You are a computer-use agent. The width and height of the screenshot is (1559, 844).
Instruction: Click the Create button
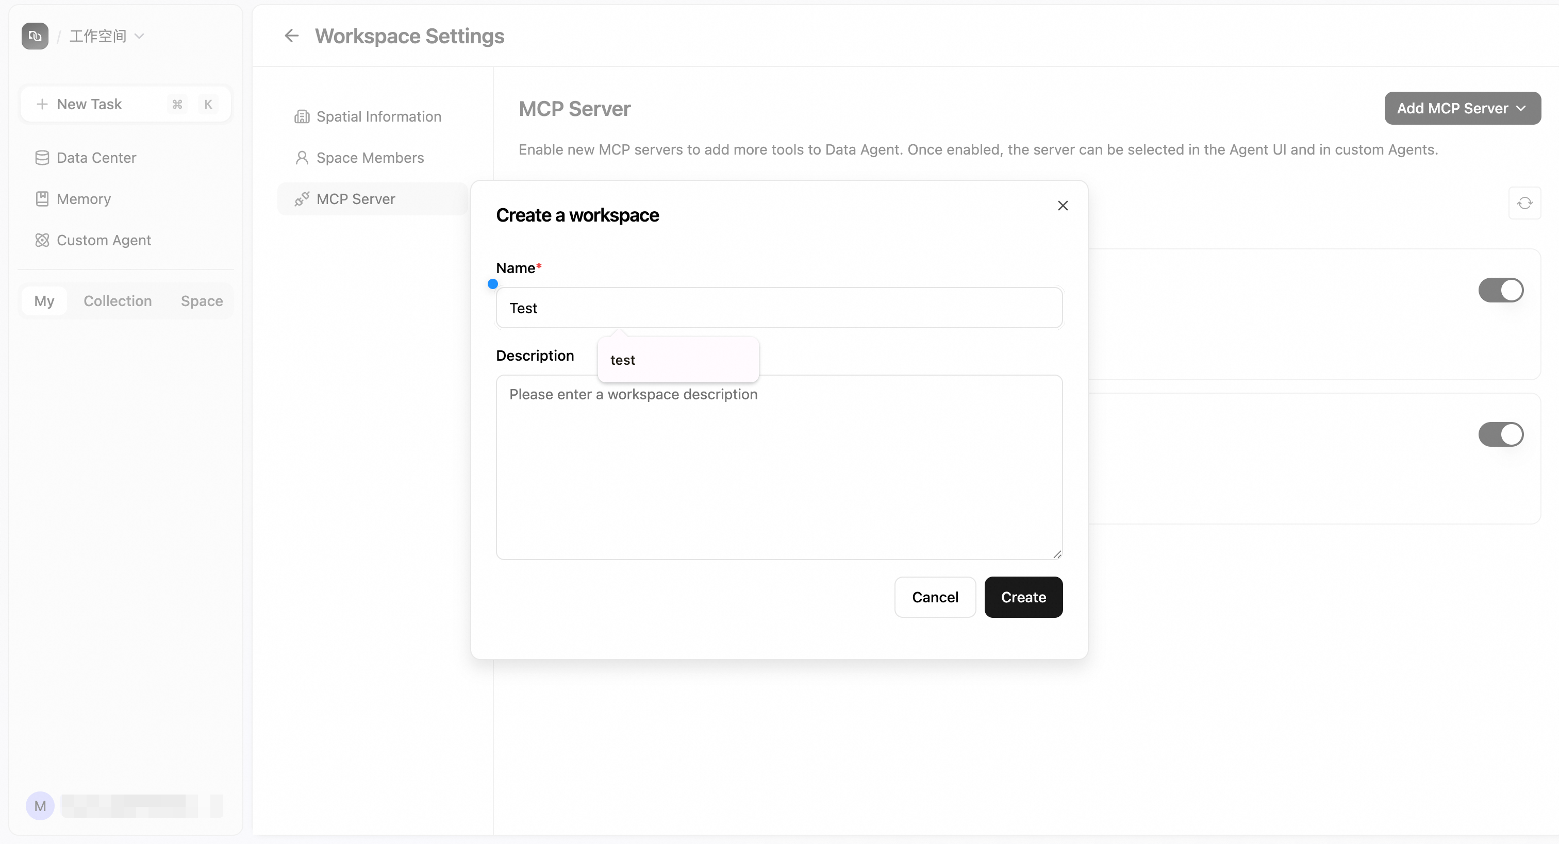(1023, 597)
